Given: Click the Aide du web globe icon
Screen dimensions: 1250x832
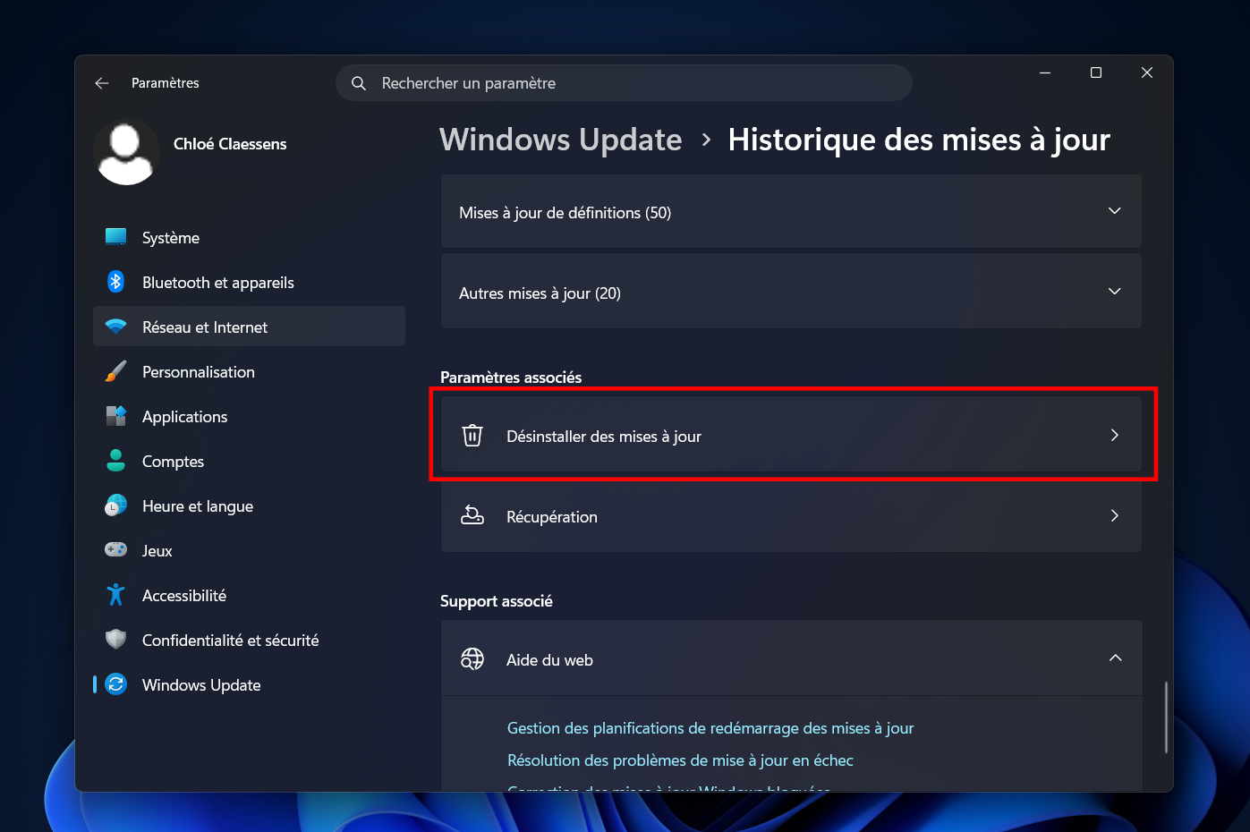Looking at the screenshot, I should coord(472,659).
